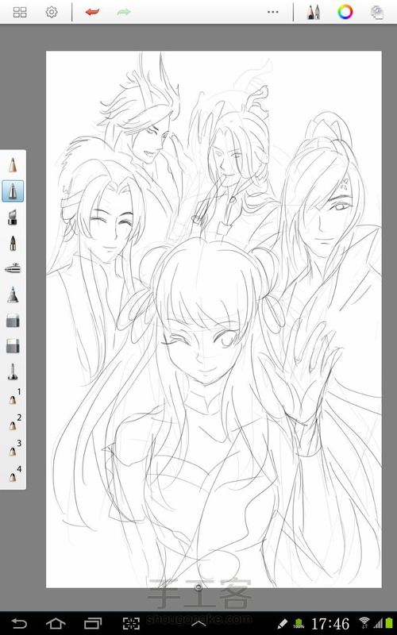Undo the last stroke with red arrow

click(x=92, y=12)
